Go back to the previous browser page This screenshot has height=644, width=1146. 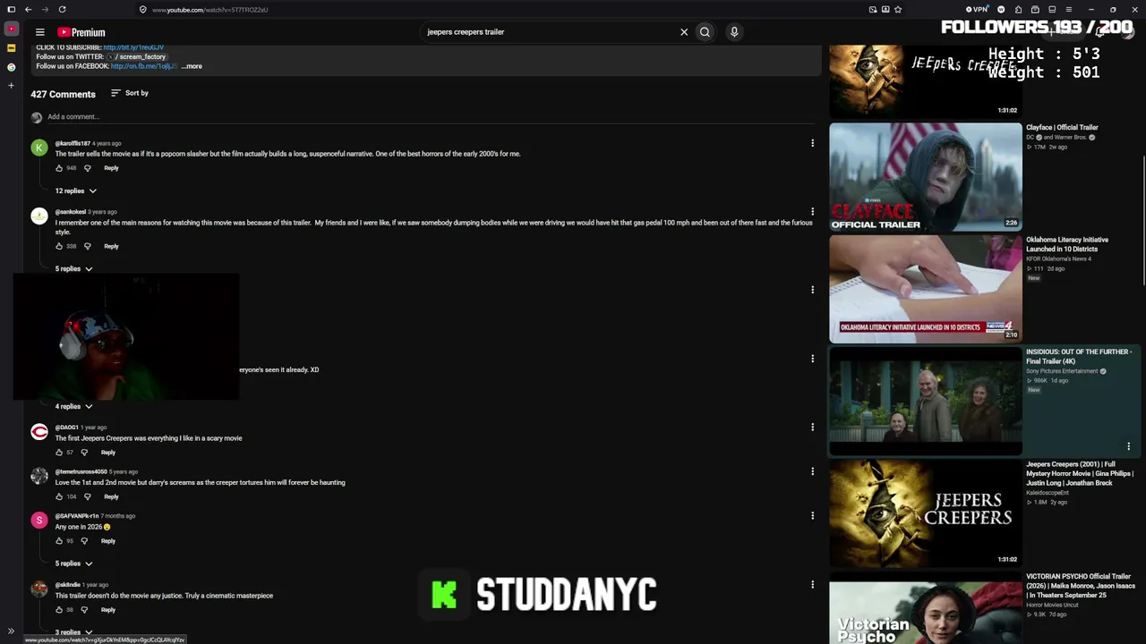28,10
